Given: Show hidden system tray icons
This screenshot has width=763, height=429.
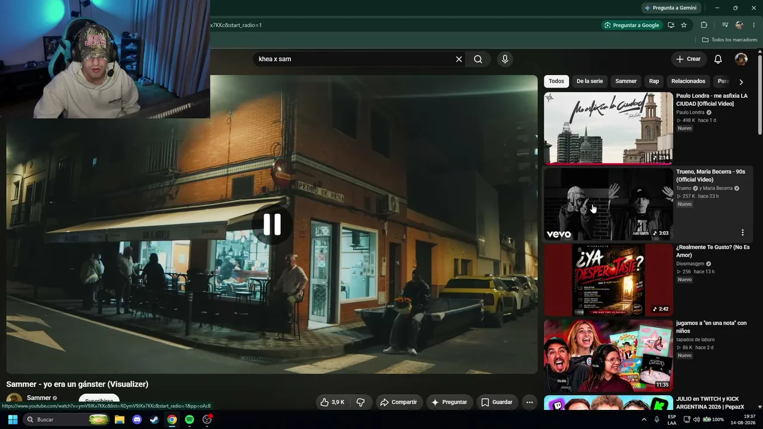Looking at the screenshot, I should point(644,419).
